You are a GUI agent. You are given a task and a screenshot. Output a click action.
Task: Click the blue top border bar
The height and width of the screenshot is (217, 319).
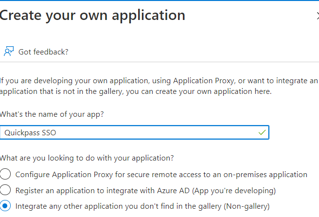click(159, 0)
